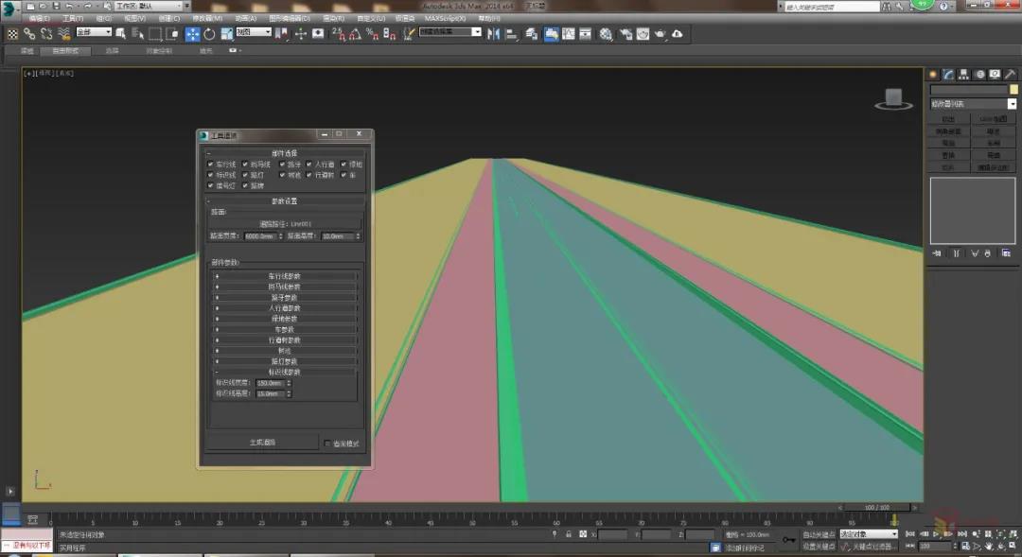1022x557 pixels.
Task: Open the modifier list dropdown
Action: coord(1012,104)
